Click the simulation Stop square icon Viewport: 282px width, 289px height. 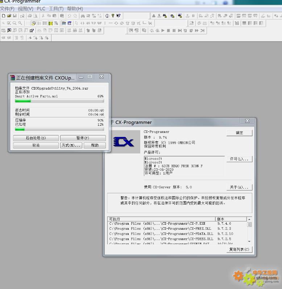(168, 30)
